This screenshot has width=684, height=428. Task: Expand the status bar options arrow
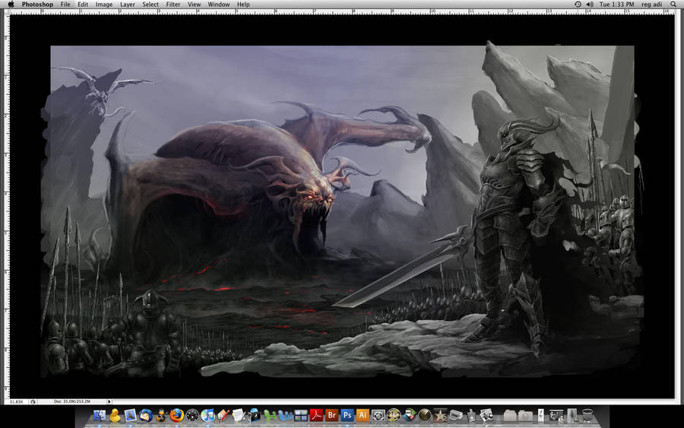coord(109,401)
